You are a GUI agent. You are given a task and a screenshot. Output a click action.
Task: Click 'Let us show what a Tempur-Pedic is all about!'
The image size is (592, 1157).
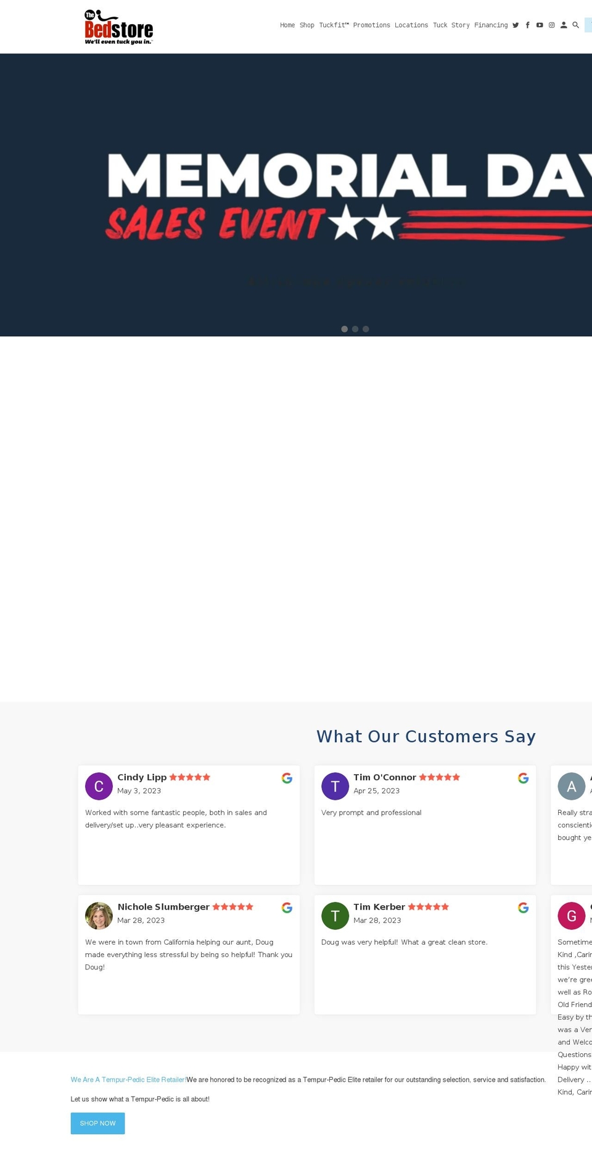(x=140, y=1100)
